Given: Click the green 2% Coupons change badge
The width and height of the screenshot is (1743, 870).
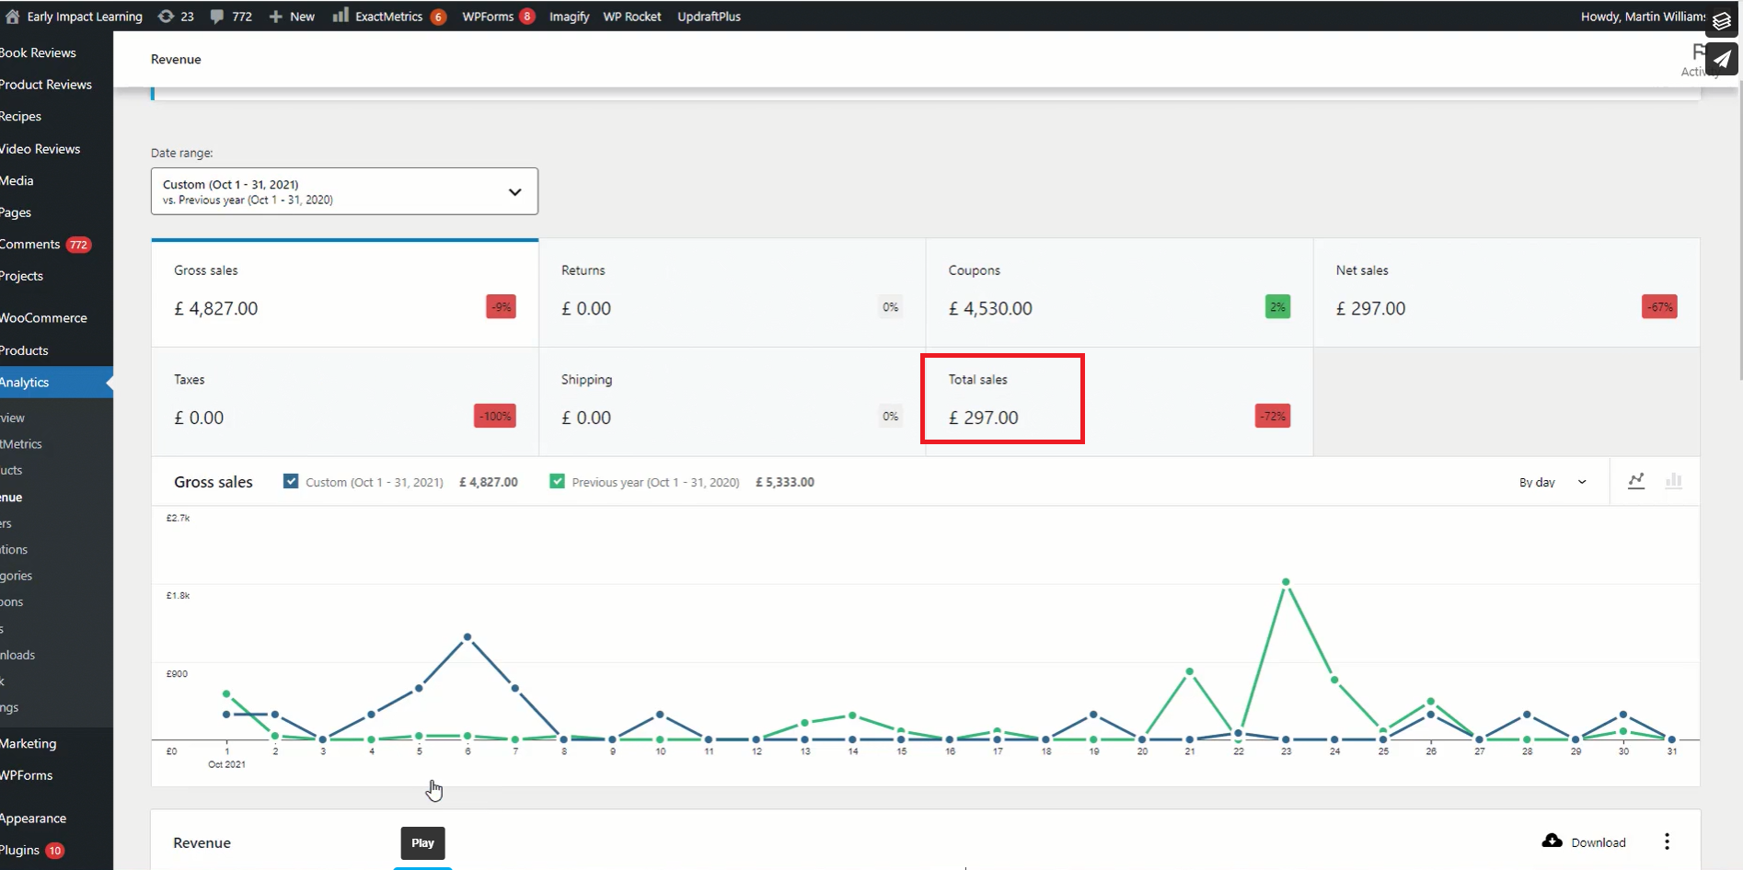Looking at the screenshot, I should click(1277, 307).
